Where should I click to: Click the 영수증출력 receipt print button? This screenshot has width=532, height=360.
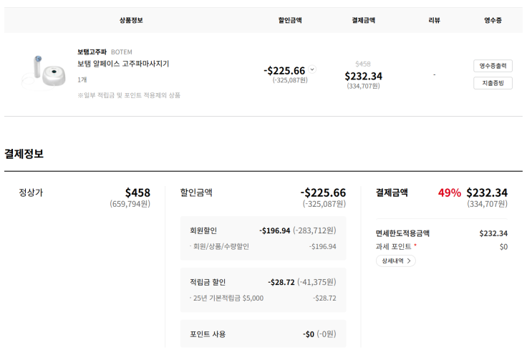(x=493, y=66)
